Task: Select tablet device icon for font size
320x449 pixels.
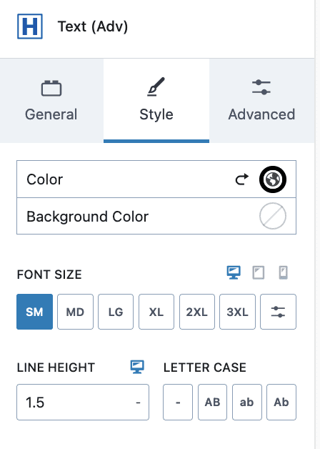Action: tap(259, 272)
